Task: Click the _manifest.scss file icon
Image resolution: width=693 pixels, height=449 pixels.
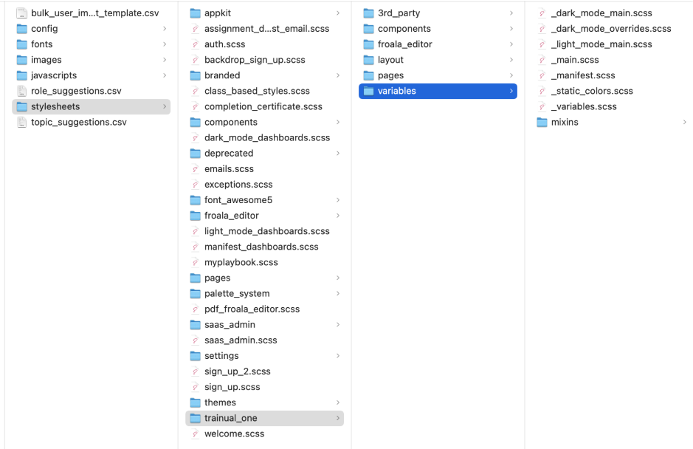Action: pos(542,75)
